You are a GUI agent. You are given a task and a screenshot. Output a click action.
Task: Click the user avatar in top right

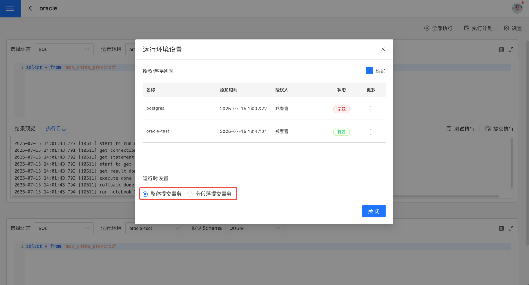point(517,8)
